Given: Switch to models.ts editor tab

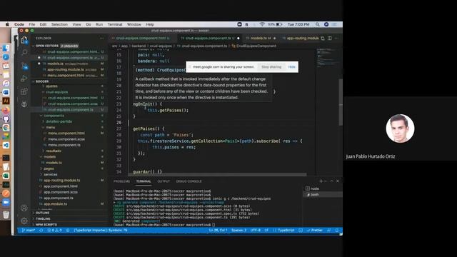Looking at the screenshot, I should coord(261,38).
